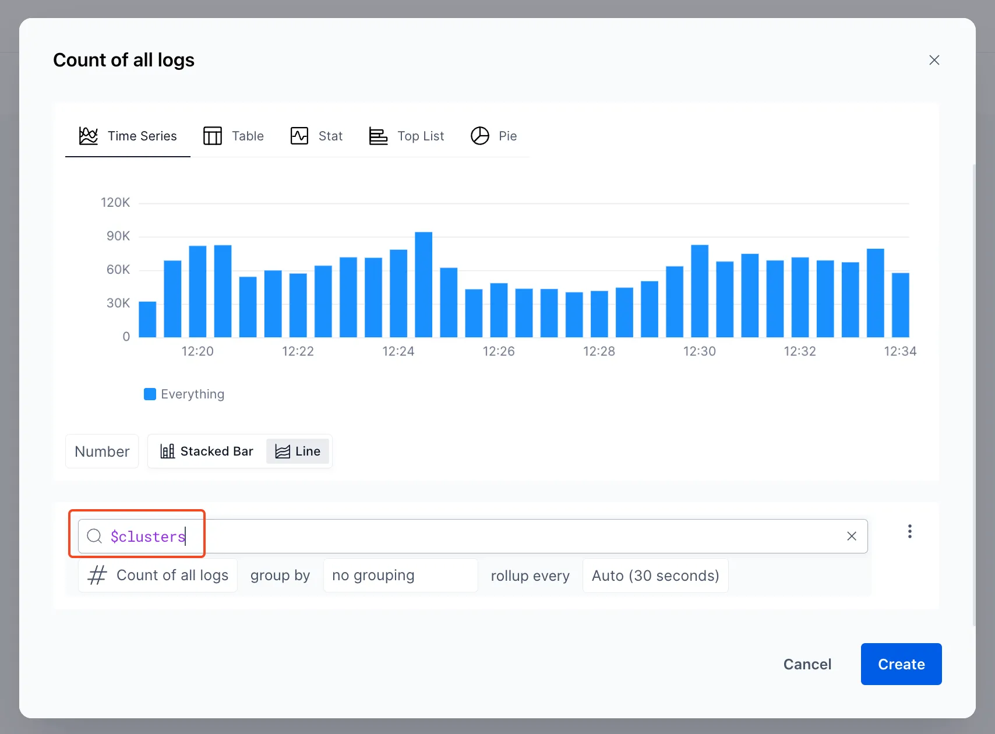Expand the Auto (30 seconds) rollup dropdown
Screen dimensions: 995x734
655,576
